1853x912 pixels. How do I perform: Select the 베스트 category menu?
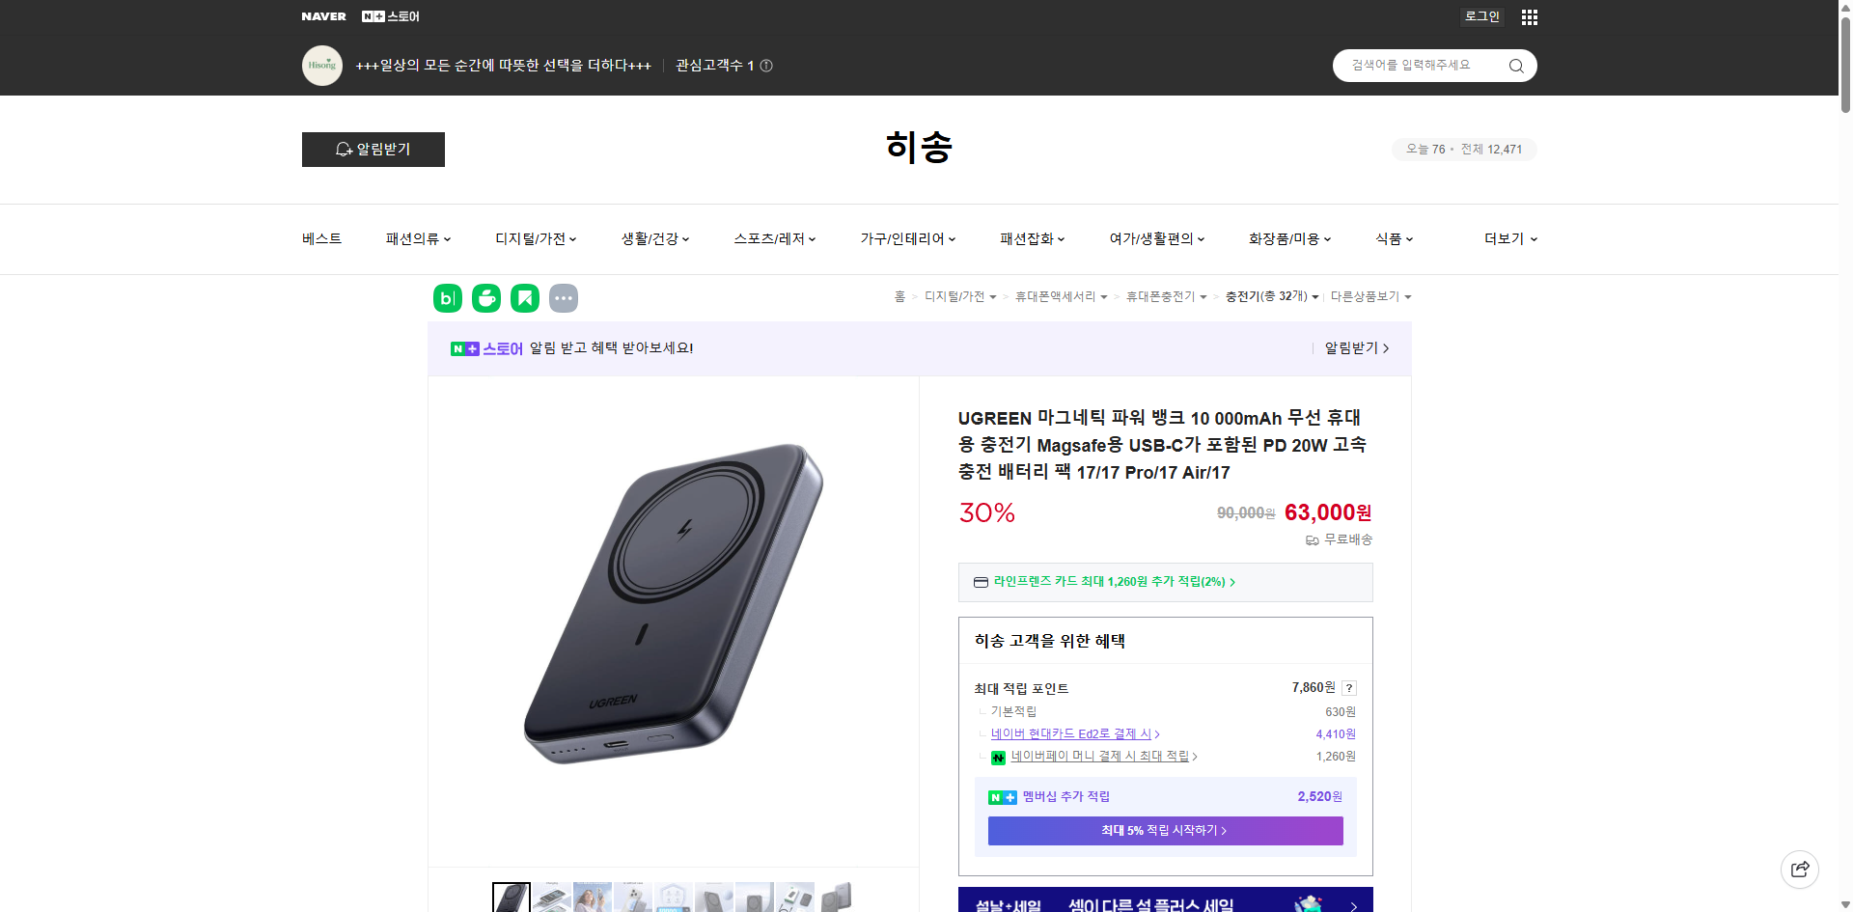[319, 238]
